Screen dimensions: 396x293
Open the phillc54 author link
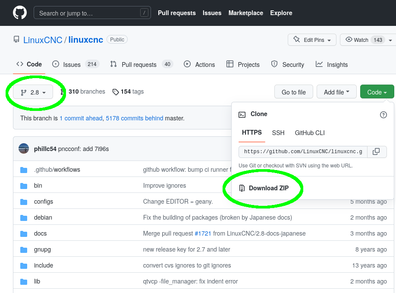pos(45,149)
